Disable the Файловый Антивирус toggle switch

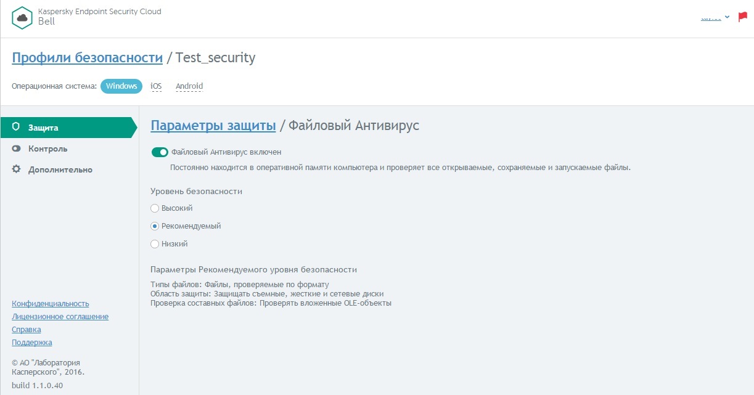[160, 152]
